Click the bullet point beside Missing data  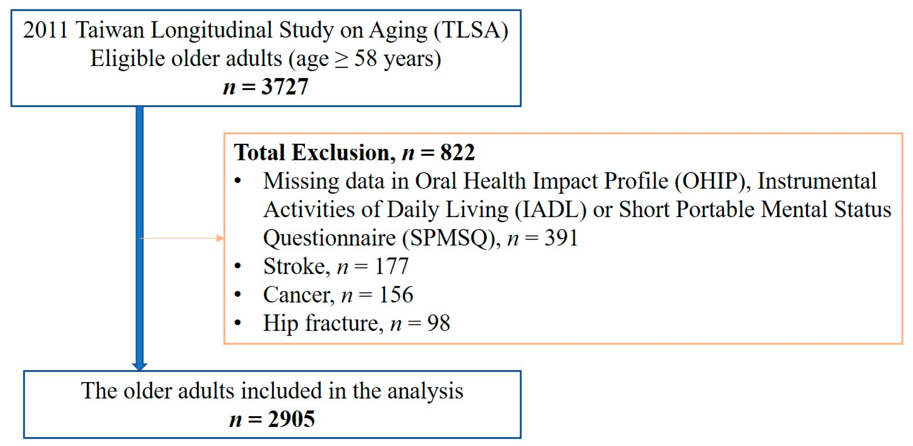coord(238,181)
